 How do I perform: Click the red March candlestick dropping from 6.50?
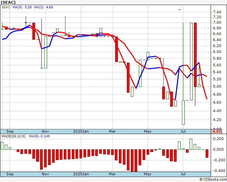pos(117,49)
